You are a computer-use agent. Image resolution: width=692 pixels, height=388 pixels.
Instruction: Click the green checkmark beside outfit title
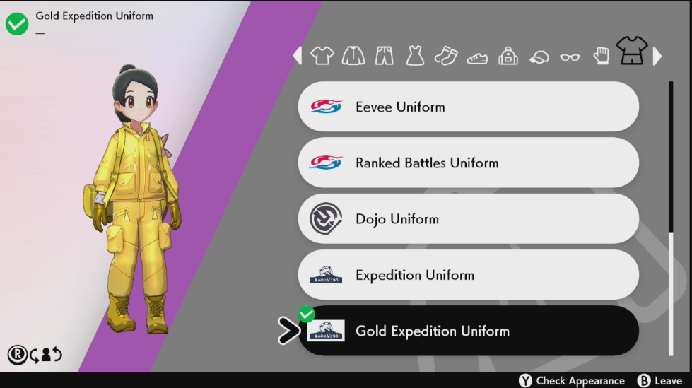coord(17,24)
